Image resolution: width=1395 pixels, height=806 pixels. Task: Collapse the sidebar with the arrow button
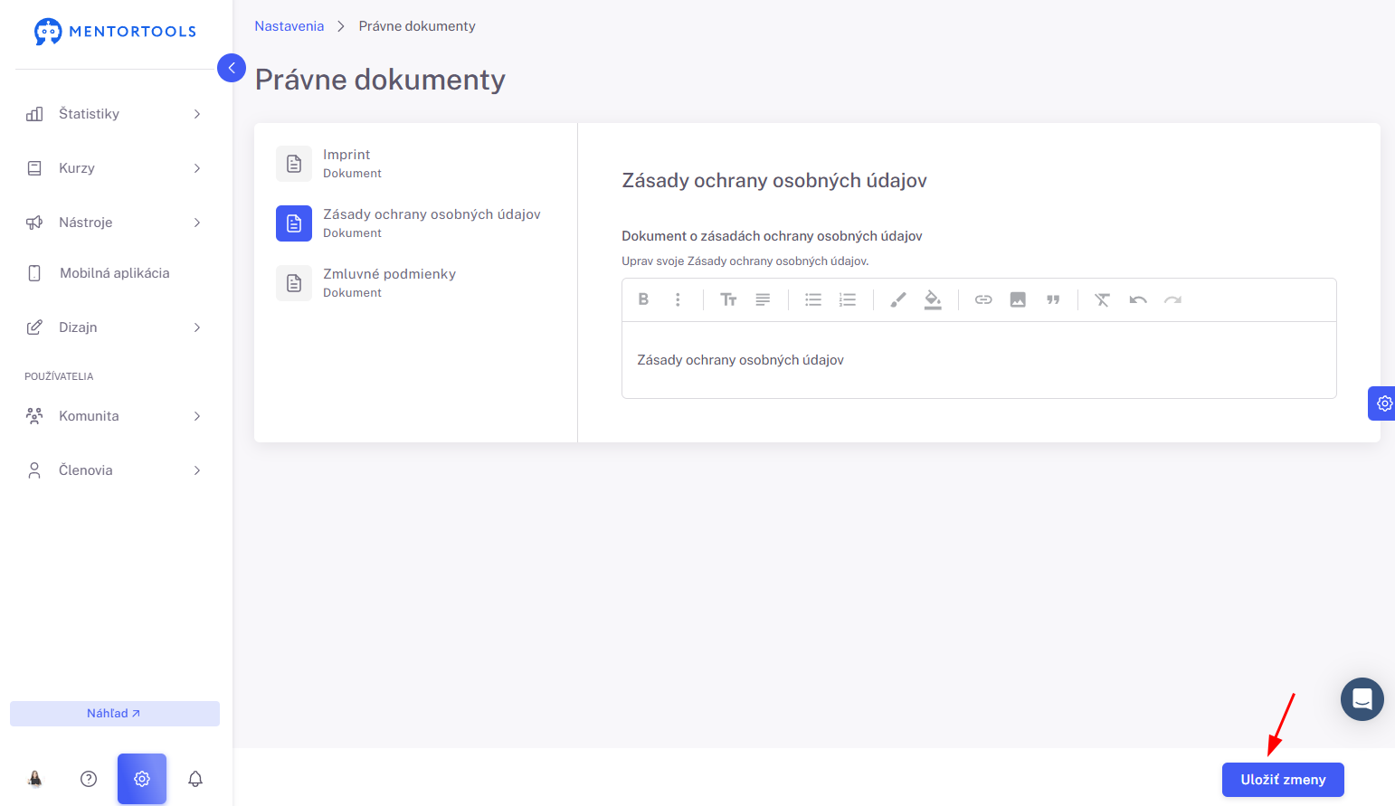tap(232, 68)
